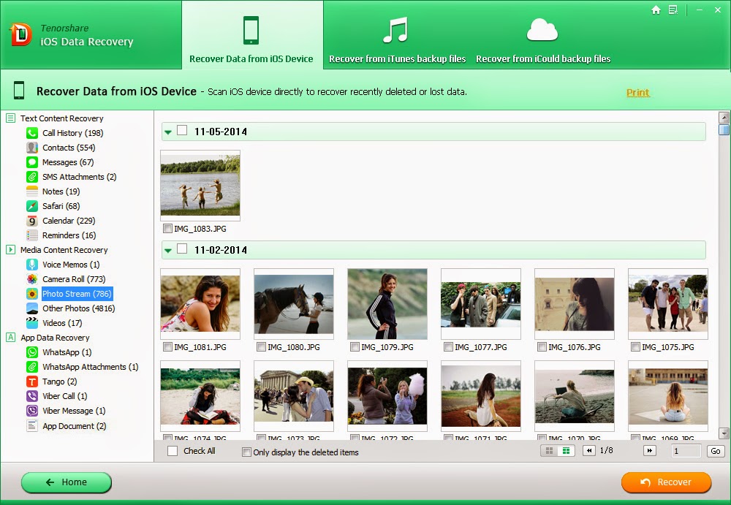Select the IMG_1075.JPG checkbox
Image resolution: width=731 pixels, height=505 pixels.
click(635, 347)
